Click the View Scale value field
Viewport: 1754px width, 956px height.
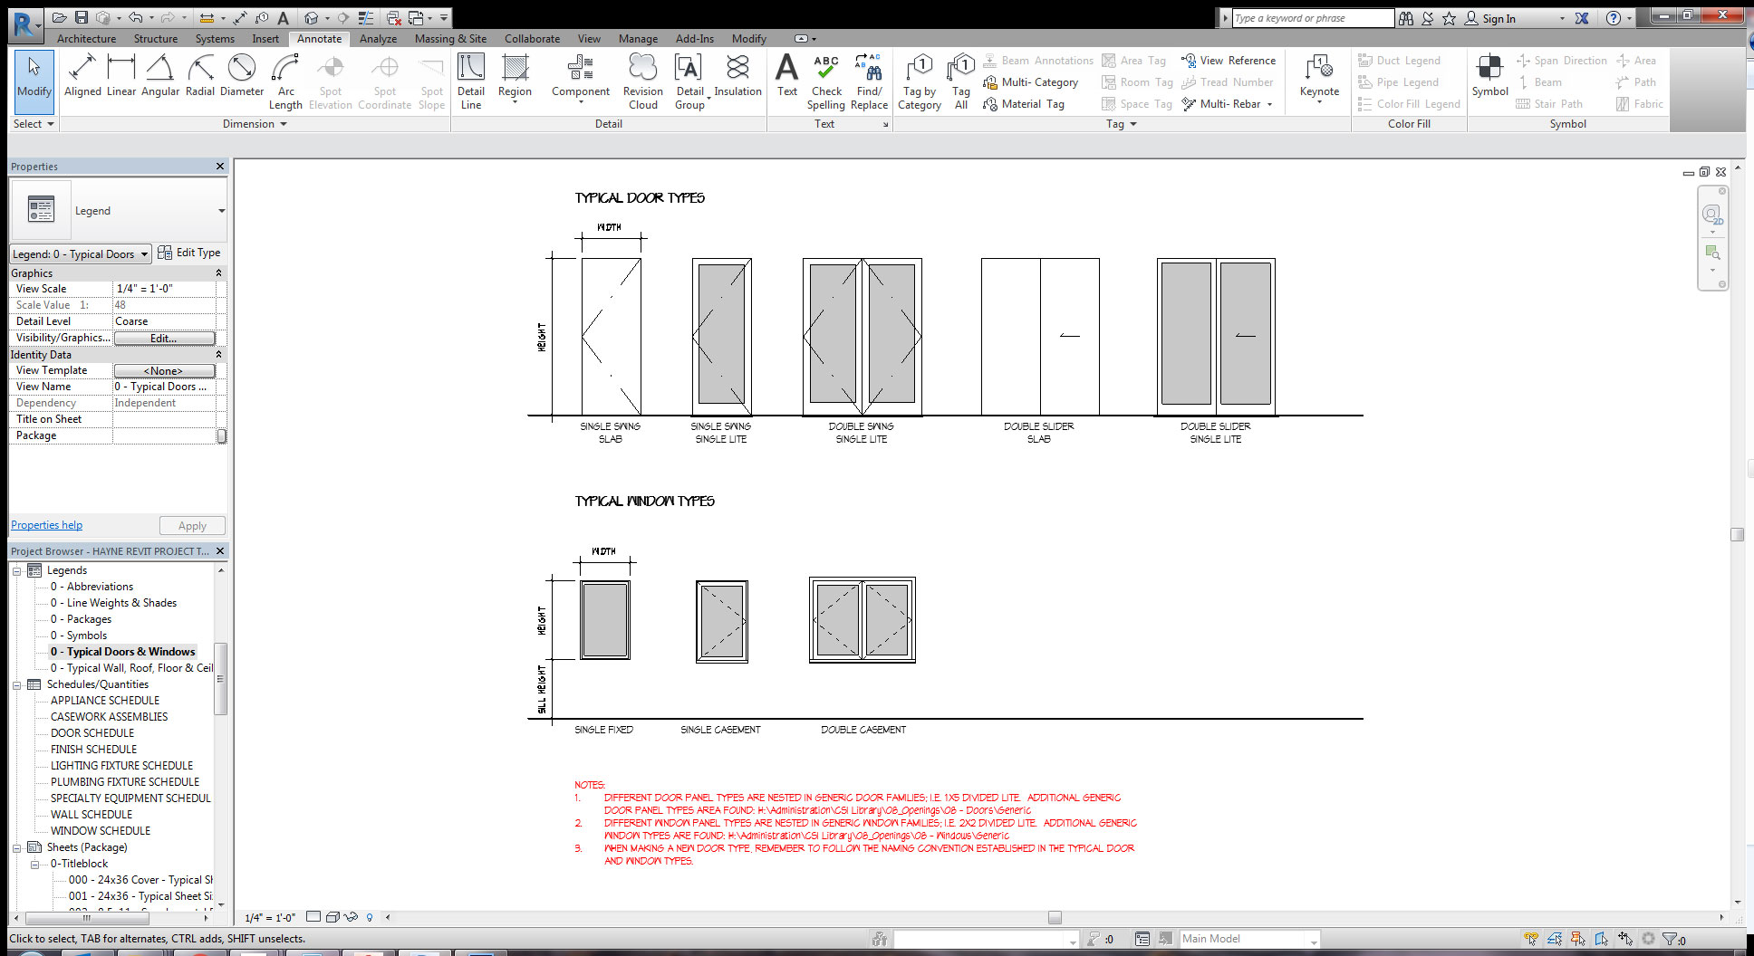point(164,289)
